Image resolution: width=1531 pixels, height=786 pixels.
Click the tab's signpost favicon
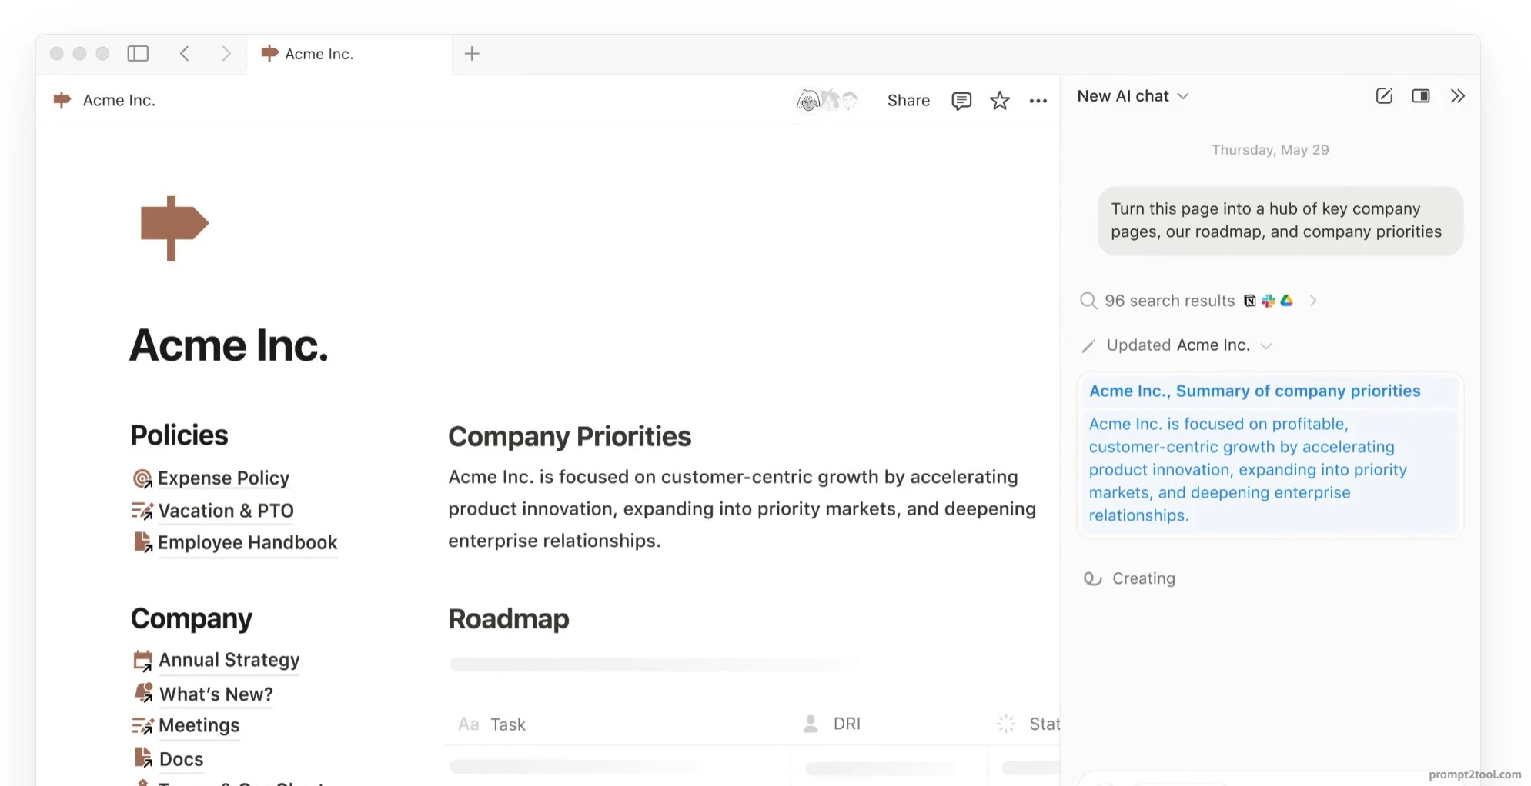tap(269, 53)
